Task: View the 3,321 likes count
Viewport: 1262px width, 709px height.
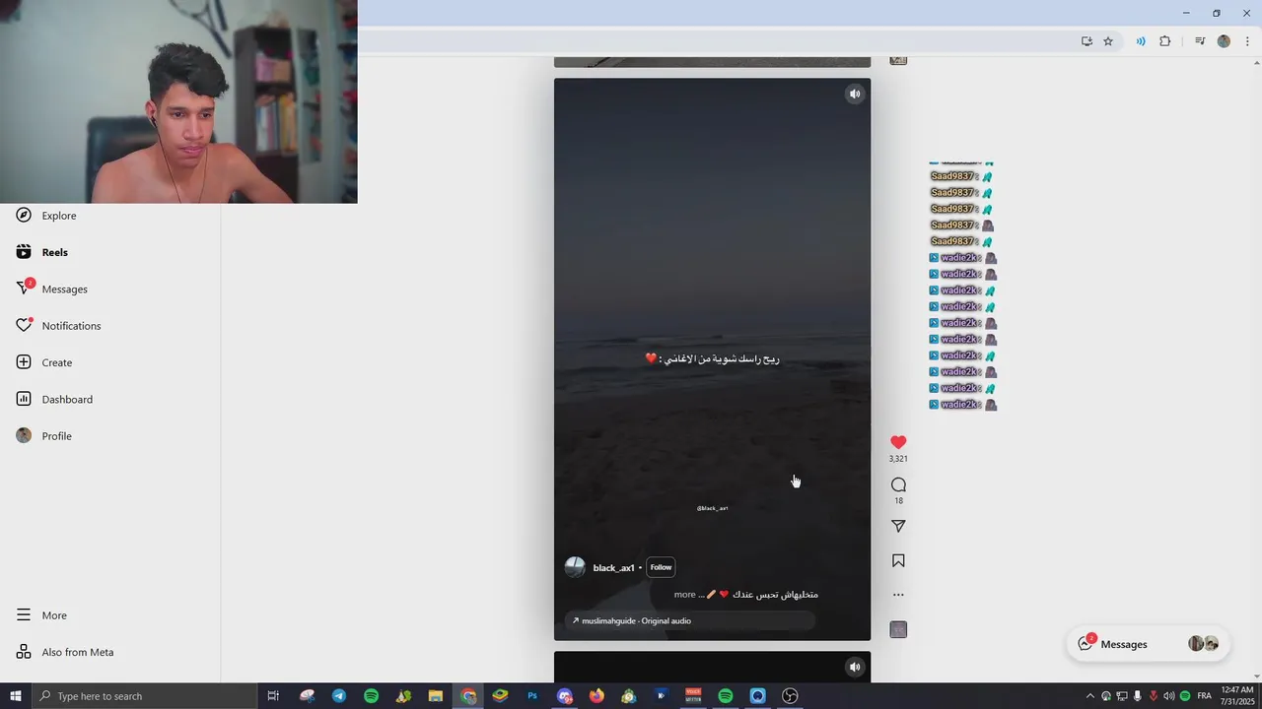Action: pos(898,459)
